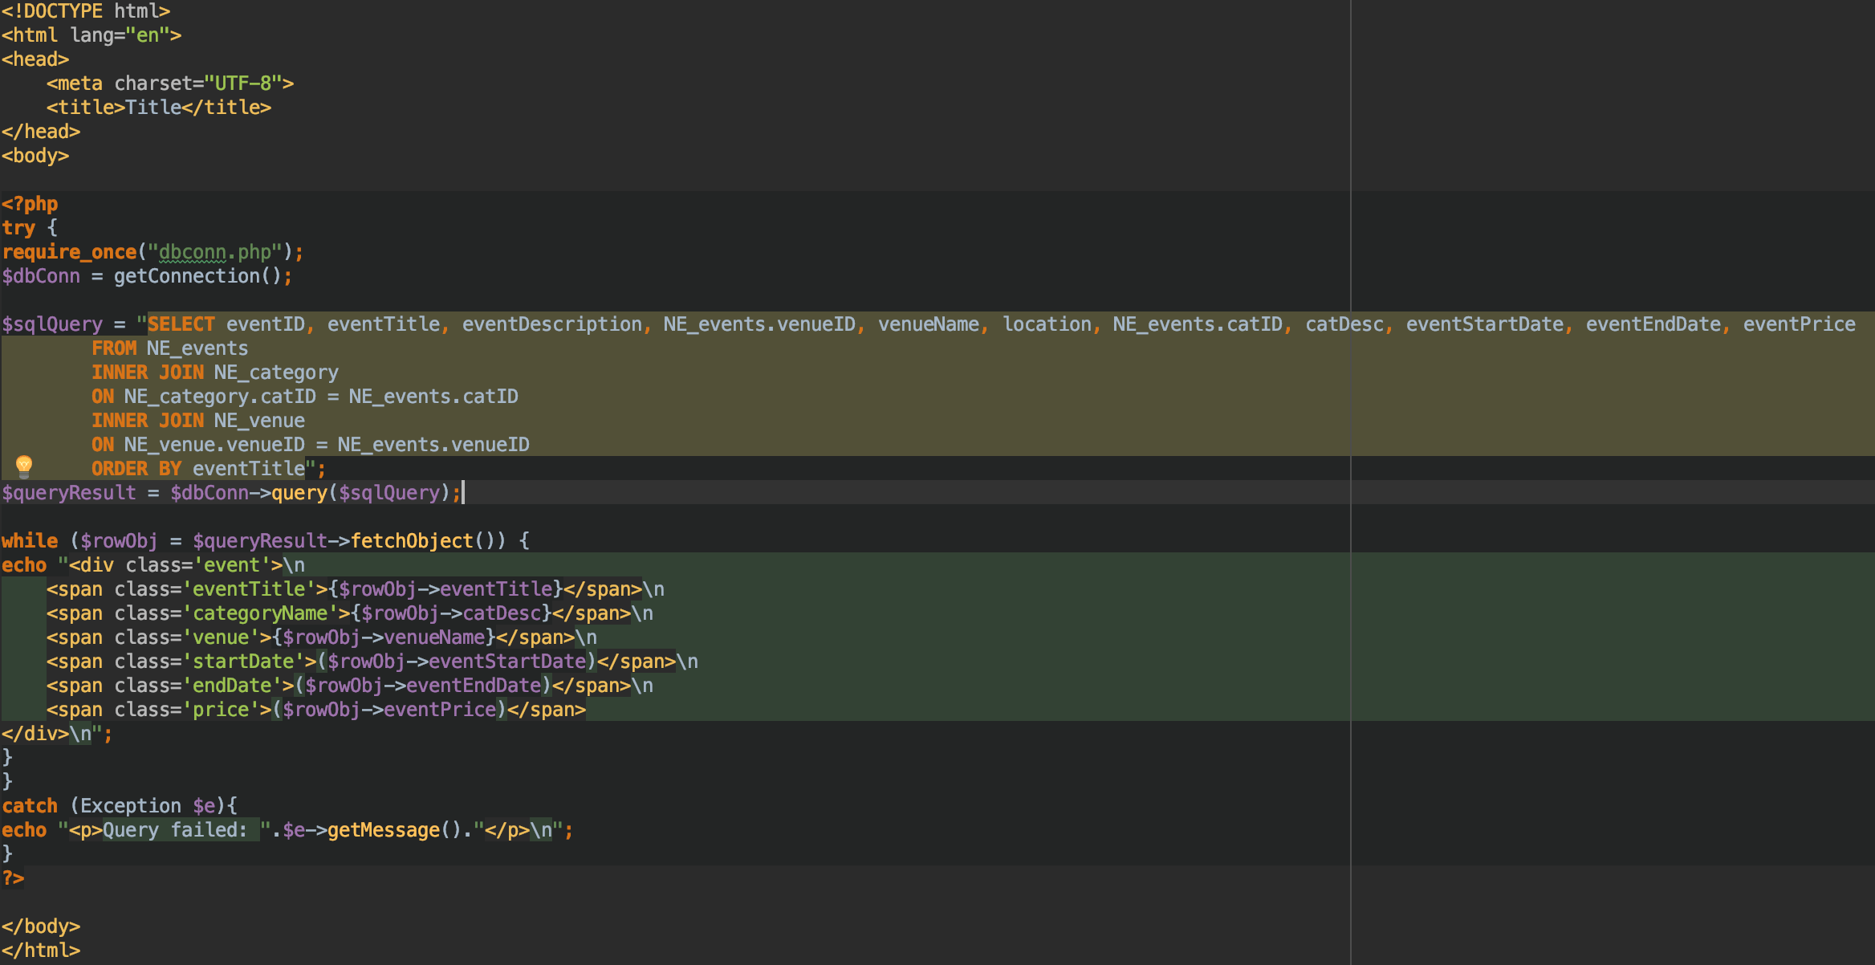Click venueName in the SELECT list

pyautogui.click(x=929, y=324)
